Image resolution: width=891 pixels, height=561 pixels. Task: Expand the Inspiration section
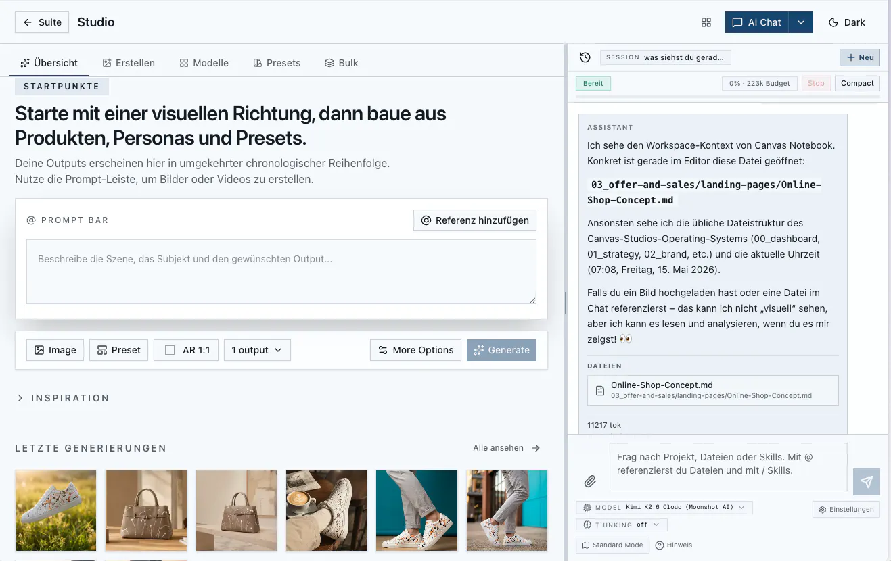(62, 398)
